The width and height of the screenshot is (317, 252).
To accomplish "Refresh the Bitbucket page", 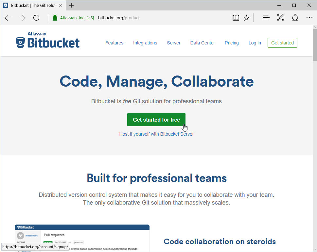I will click(x=36, y=18).
